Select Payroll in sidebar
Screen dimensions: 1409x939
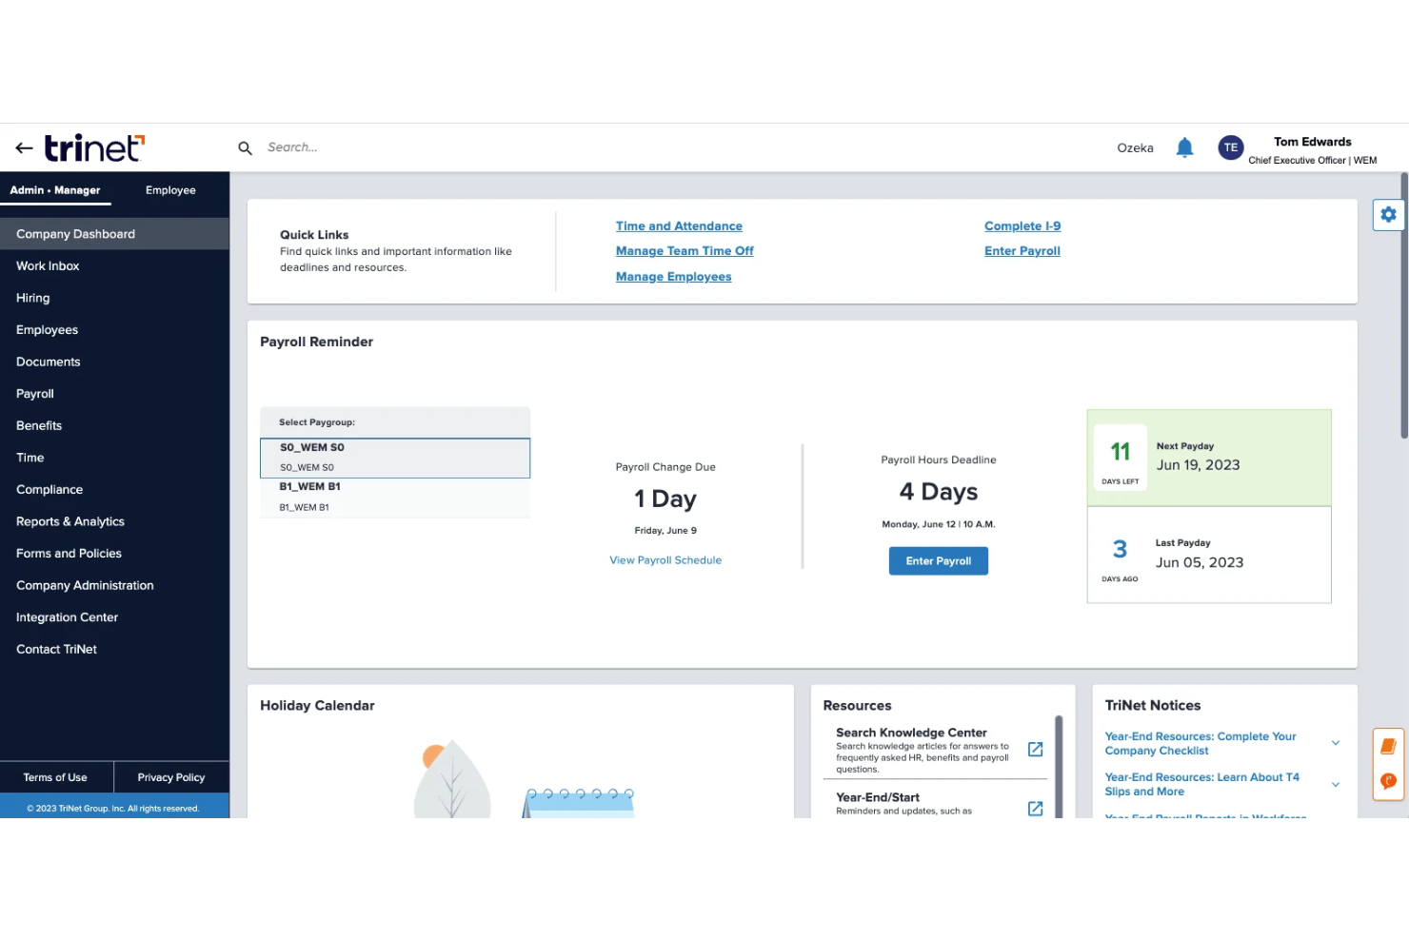click(114, 394)
